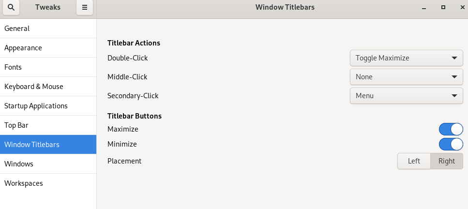Set button placement to Right
This screenshot has height=209, width=468.
click(x=447, y=161)
